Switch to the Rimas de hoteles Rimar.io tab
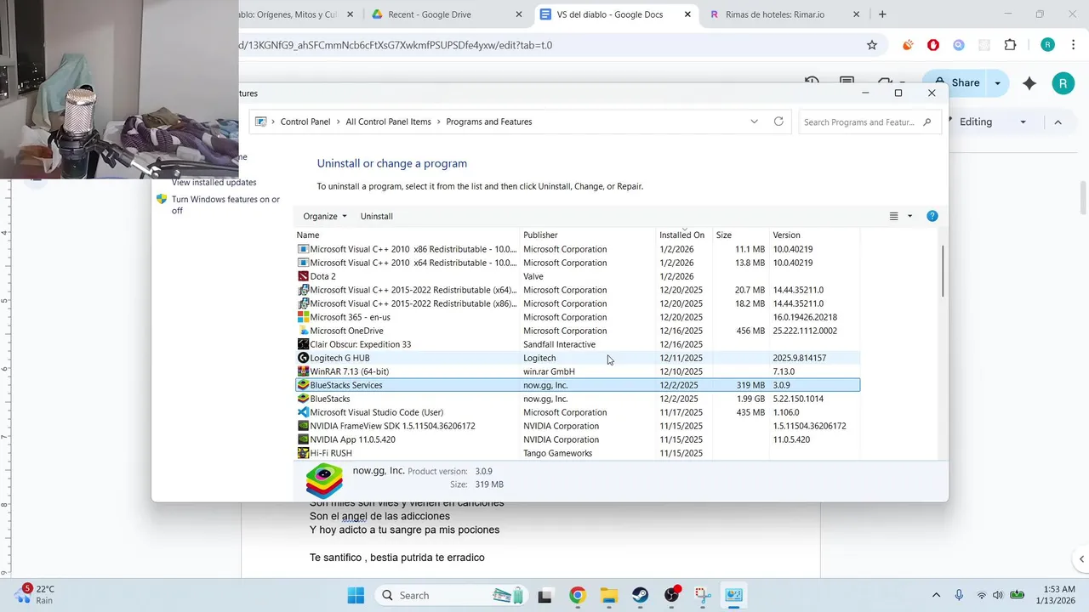This screenshot has width=1089, height=612. (785, 14)
